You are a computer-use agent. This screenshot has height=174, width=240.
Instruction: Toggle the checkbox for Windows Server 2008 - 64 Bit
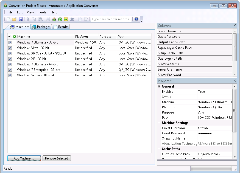(x=10, y=75)
